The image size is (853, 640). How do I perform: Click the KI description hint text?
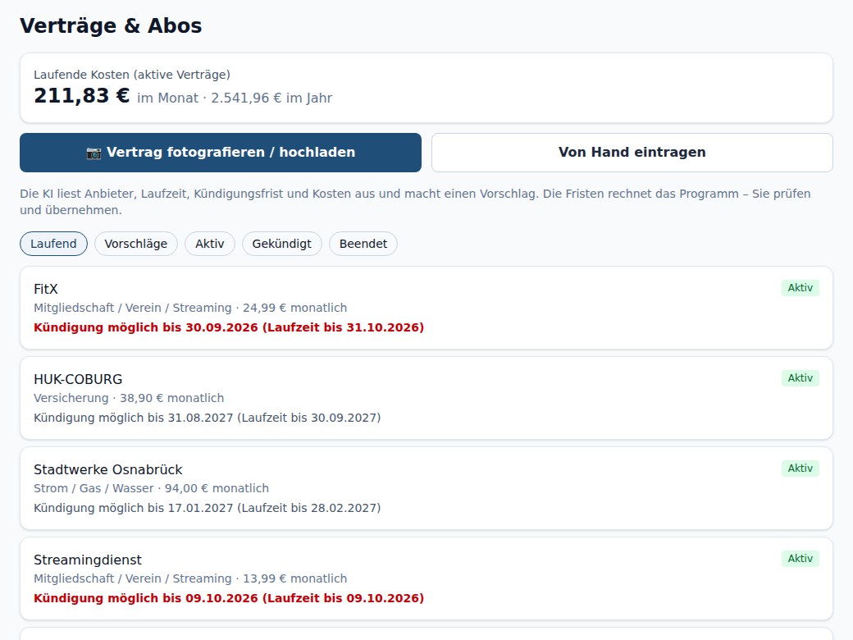tap(415, 202)
